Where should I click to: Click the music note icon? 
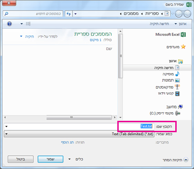point(177,74)
